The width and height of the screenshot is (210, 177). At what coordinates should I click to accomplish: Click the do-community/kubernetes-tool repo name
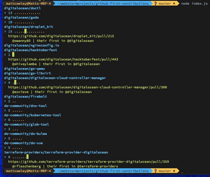[x=33, y=115]
